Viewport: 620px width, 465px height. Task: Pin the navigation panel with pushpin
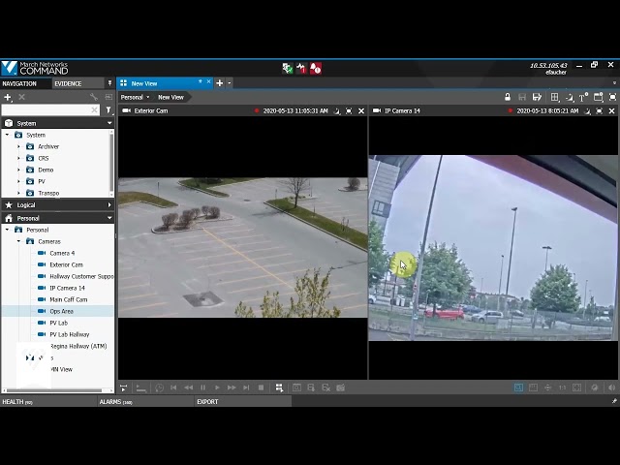(x=109, y=83)
